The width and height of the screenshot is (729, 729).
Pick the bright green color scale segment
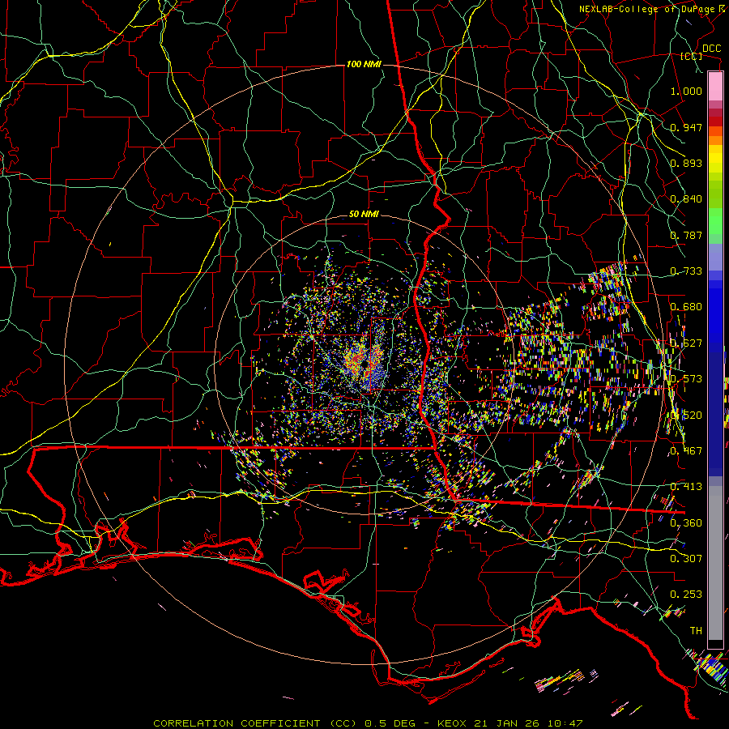(715, 221)
